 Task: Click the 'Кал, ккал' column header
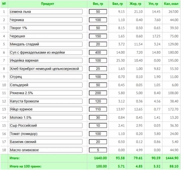click(x=171, y=4)
